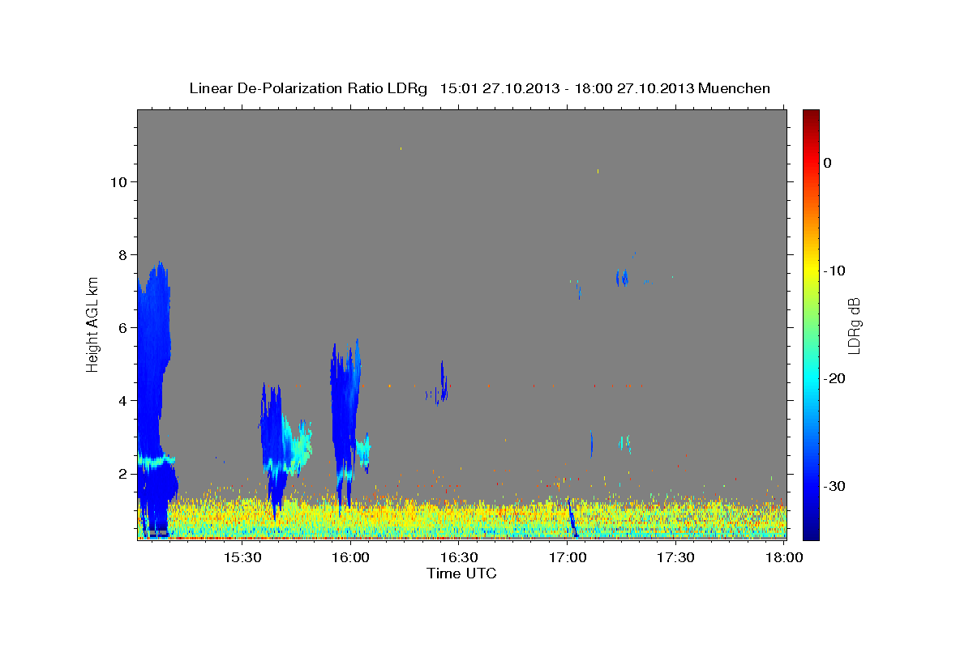Click the colorbar label '0'
Image resolution: width=973 pixels, height=648 pixels.
827,163
